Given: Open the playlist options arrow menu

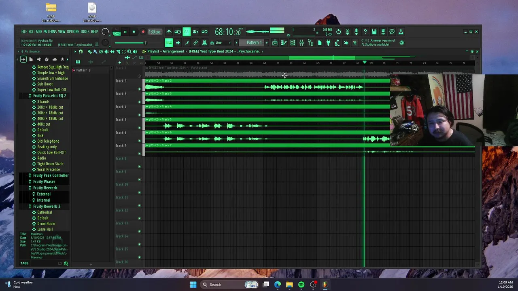Looking at the screenshot, I should pyautogui.click(x=75, y=52).
